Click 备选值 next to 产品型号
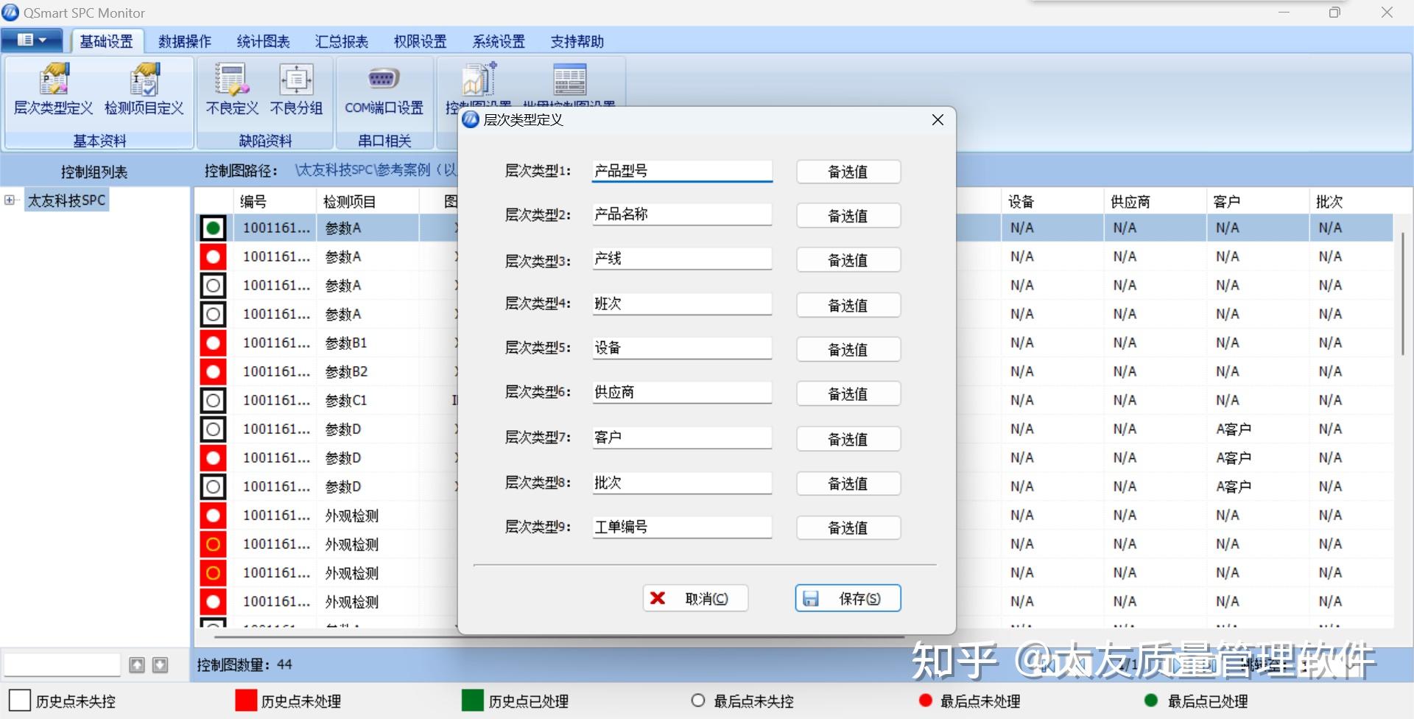The height and width of the screenshot is (719, 1414). pyautogui.click(x=848, y=172)
